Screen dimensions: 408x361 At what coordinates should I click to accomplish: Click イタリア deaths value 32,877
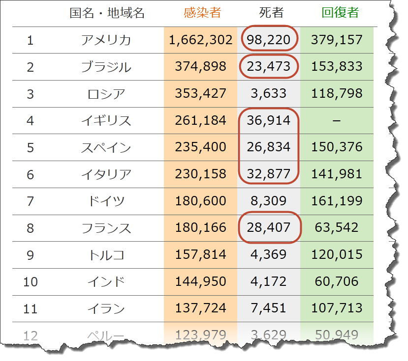269,174
